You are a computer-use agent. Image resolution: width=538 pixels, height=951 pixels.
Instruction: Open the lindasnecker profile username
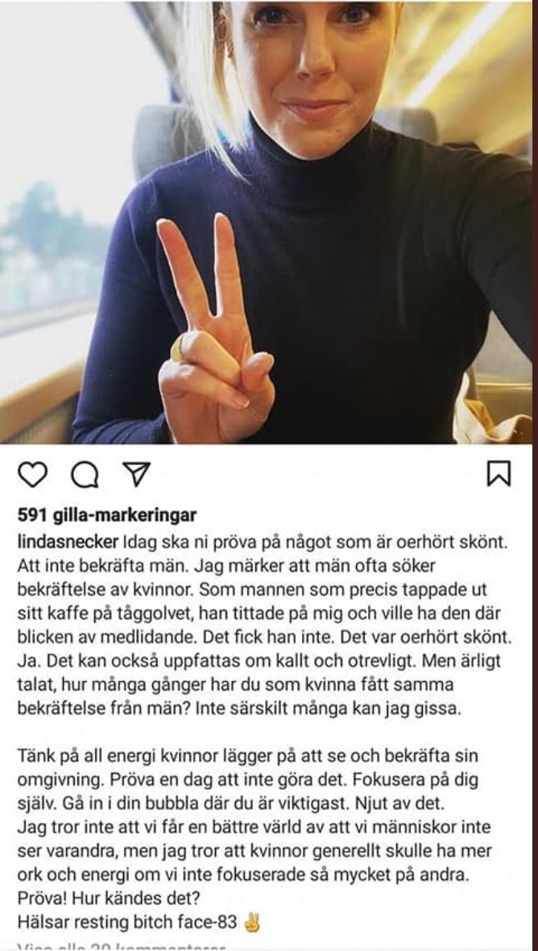(68, 540)
